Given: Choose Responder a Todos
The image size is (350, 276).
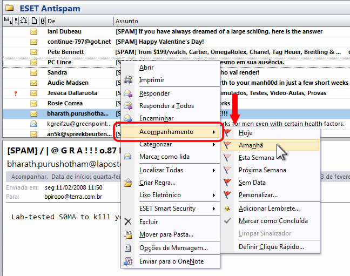Looking at the screenshot, I should pyautogui.click(x=170, y=106).
